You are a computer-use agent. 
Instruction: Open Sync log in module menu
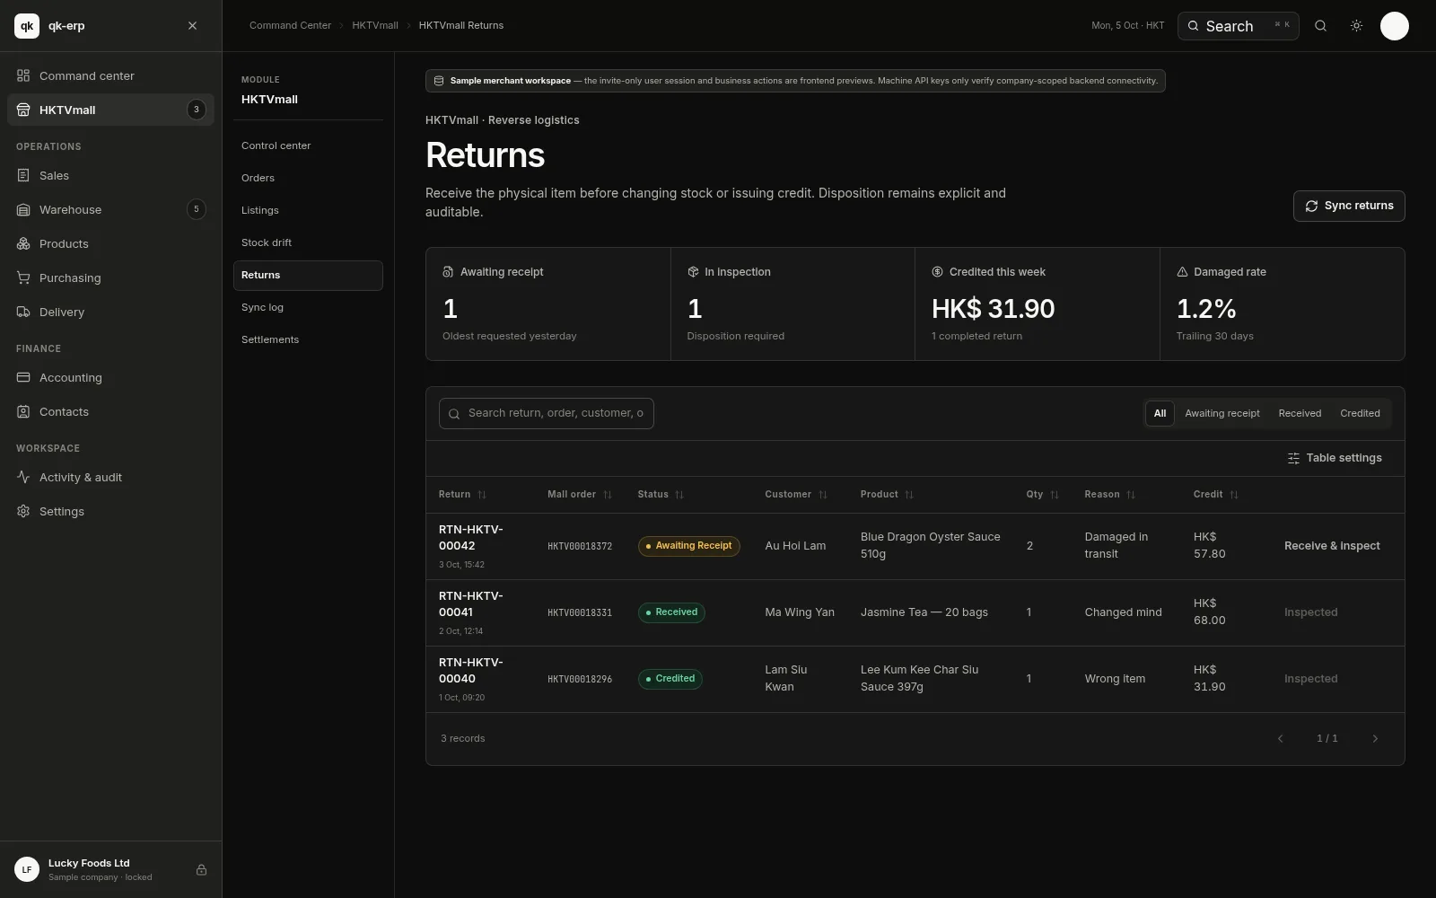pos(308,308)
